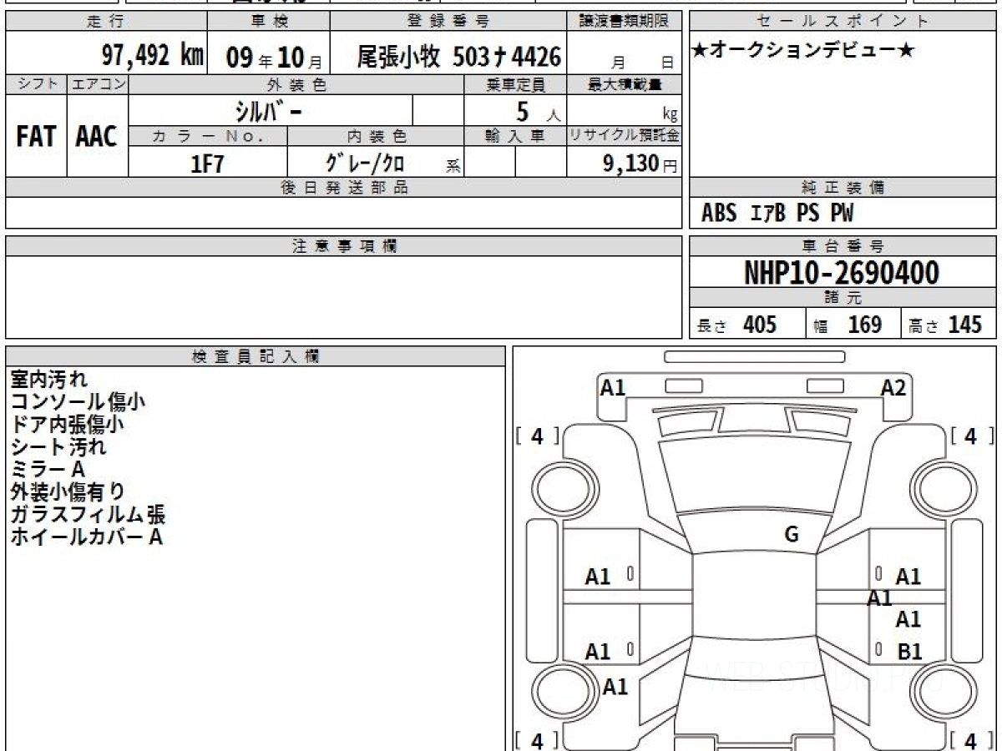Image resolution: width=1002 pixels, height=751 pixels.
Task: Click the FAT shift type cell
Action: pos(36,137)
